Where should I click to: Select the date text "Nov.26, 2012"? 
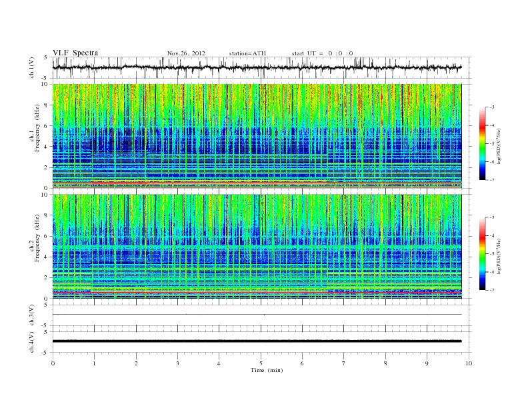(186, 53)
